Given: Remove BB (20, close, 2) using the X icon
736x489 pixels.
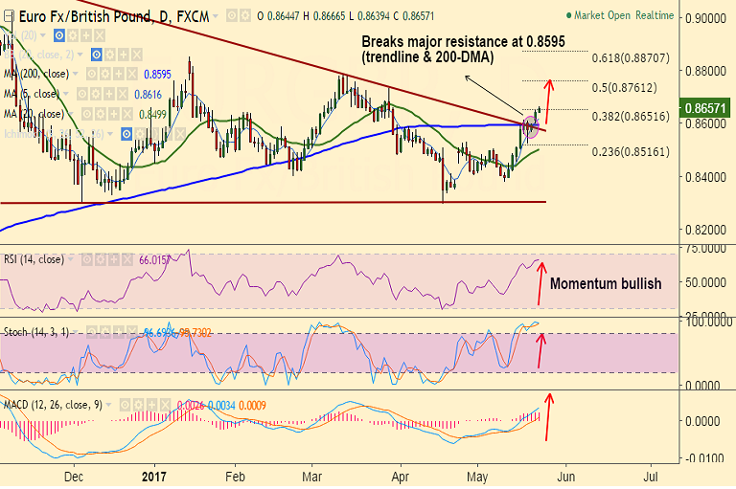Looking at the screenshot, I should pos(137,55).
